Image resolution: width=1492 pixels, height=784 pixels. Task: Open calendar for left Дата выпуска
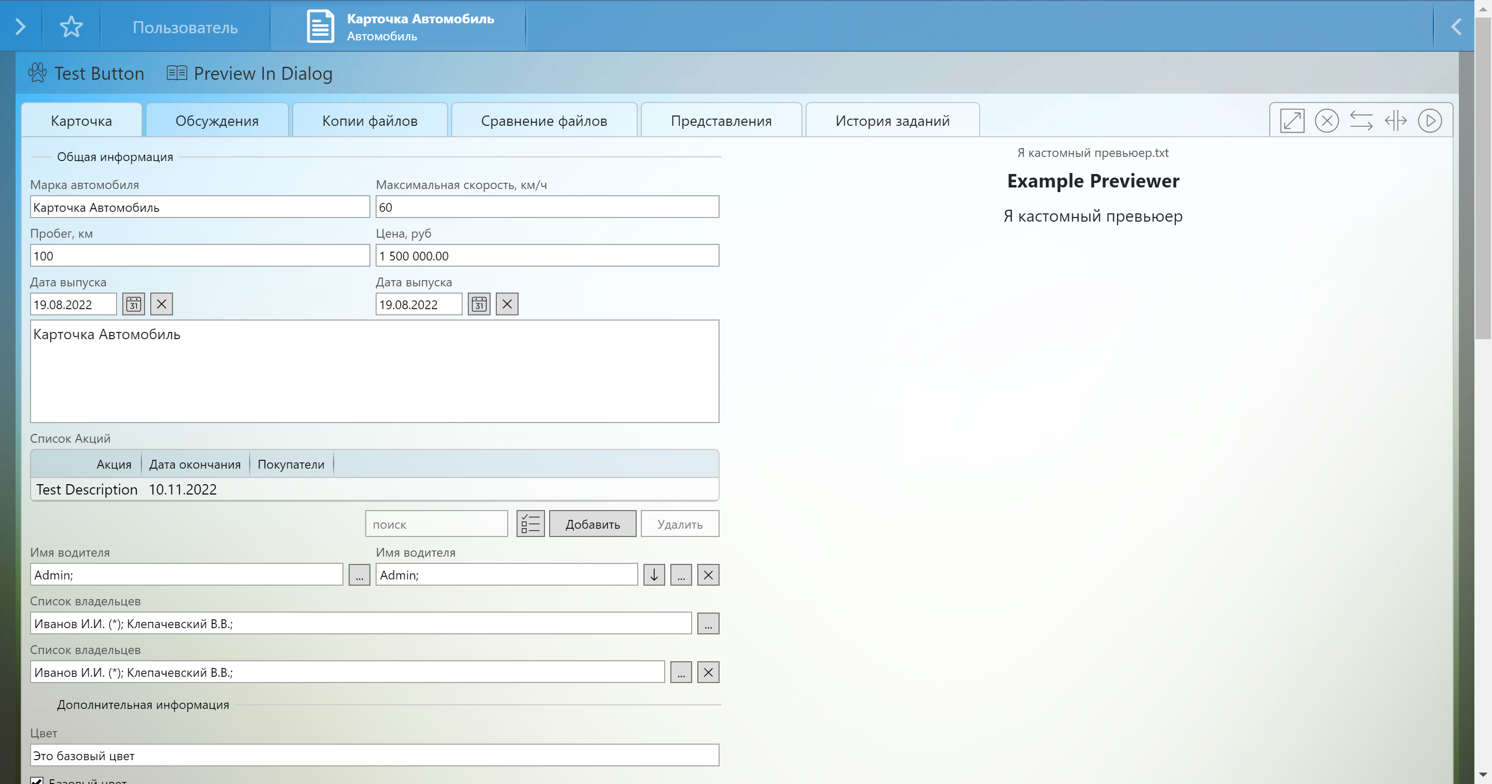tap(134, 304)
